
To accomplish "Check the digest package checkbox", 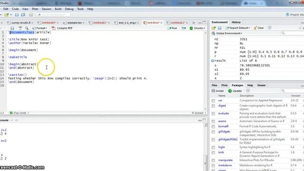I will pos(213,106).
